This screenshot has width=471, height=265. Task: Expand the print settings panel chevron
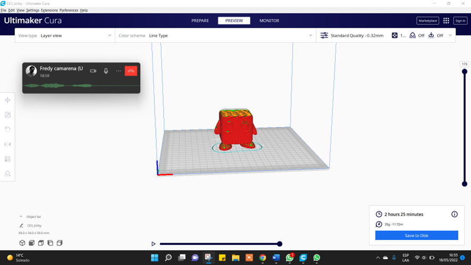(450, 36)
